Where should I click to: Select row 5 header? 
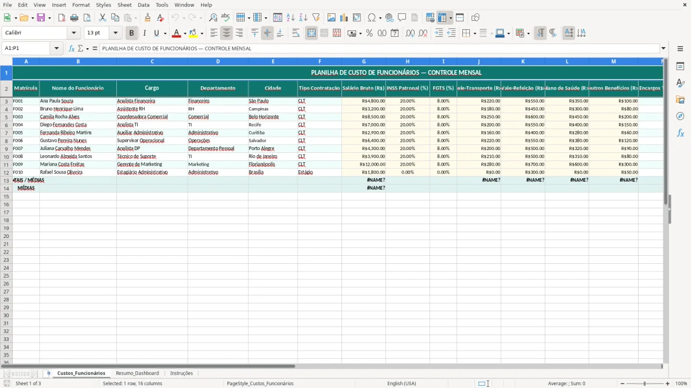[6, 117]
